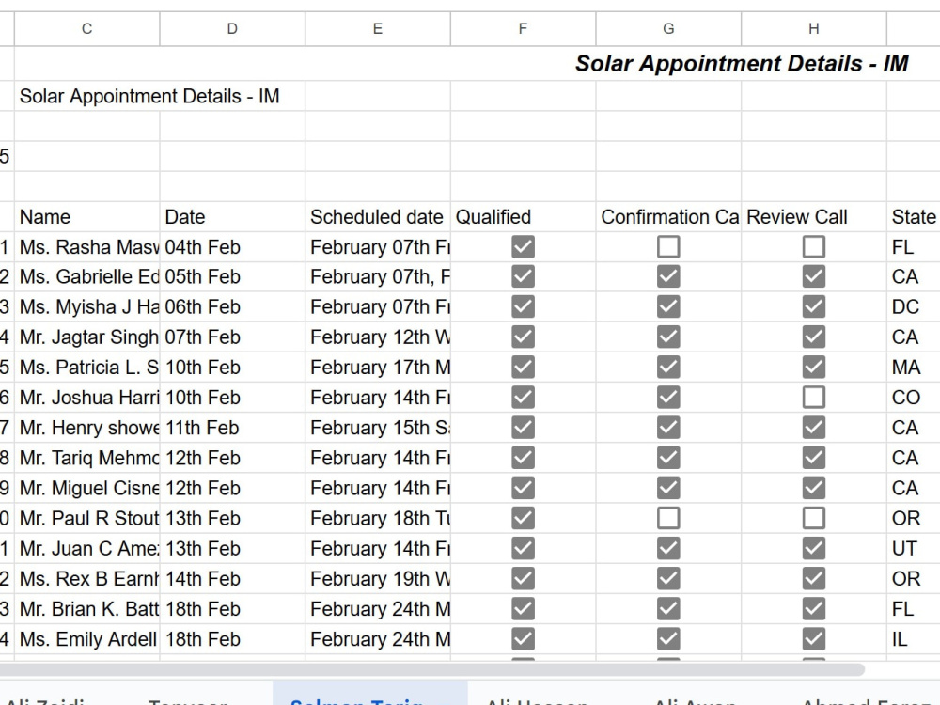
Task: Select the 'Mr. Paul R Stout' name cell
Action: tap(86, 518)
